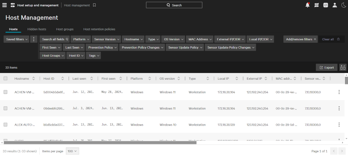Open Sensor Update Policy Changes filter
Image resolution: width=348 pixels, height=157 pixels.
point(230,47)
